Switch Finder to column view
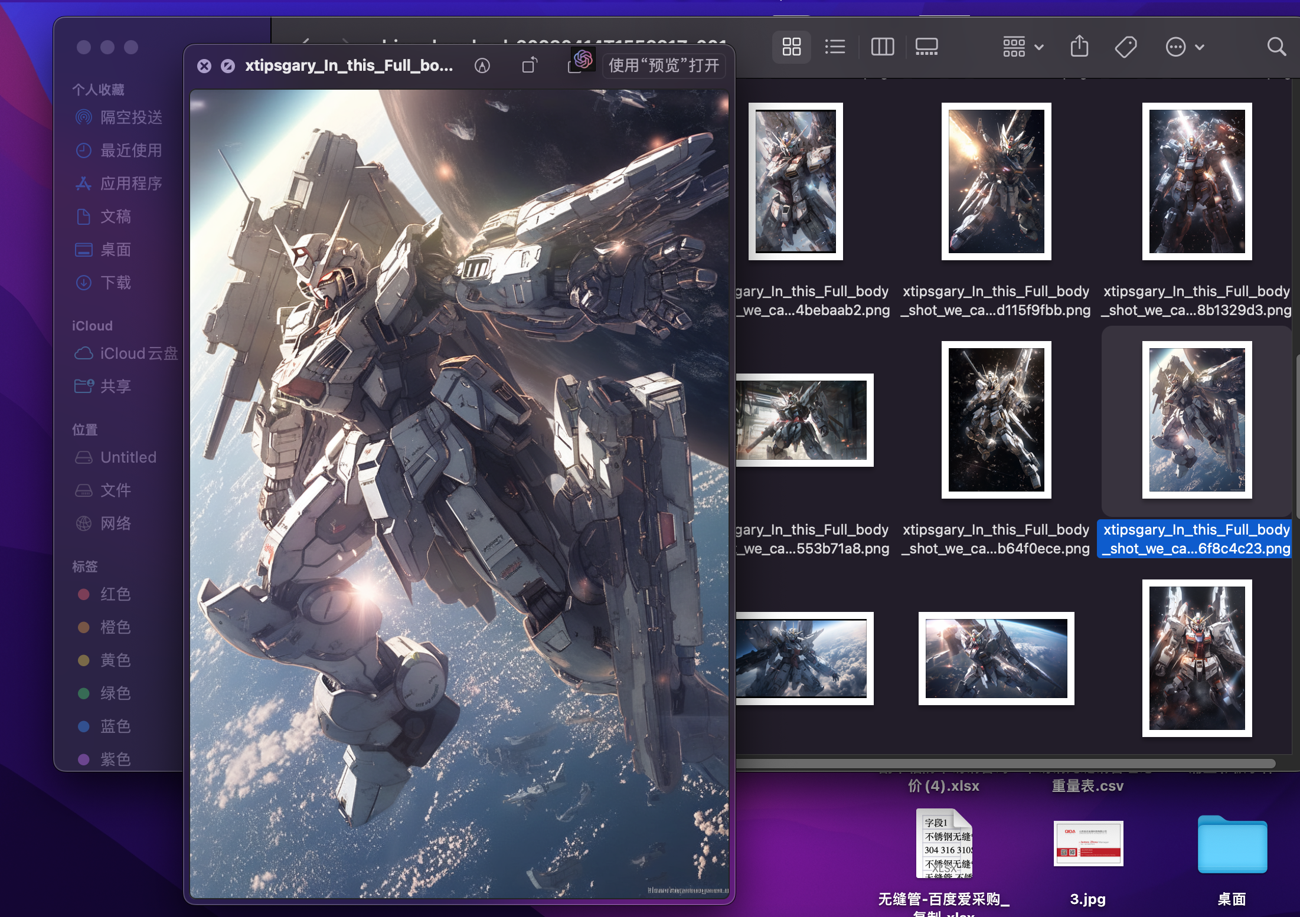The width and height of the screenshot is (1300, 917). pos(883,47)
